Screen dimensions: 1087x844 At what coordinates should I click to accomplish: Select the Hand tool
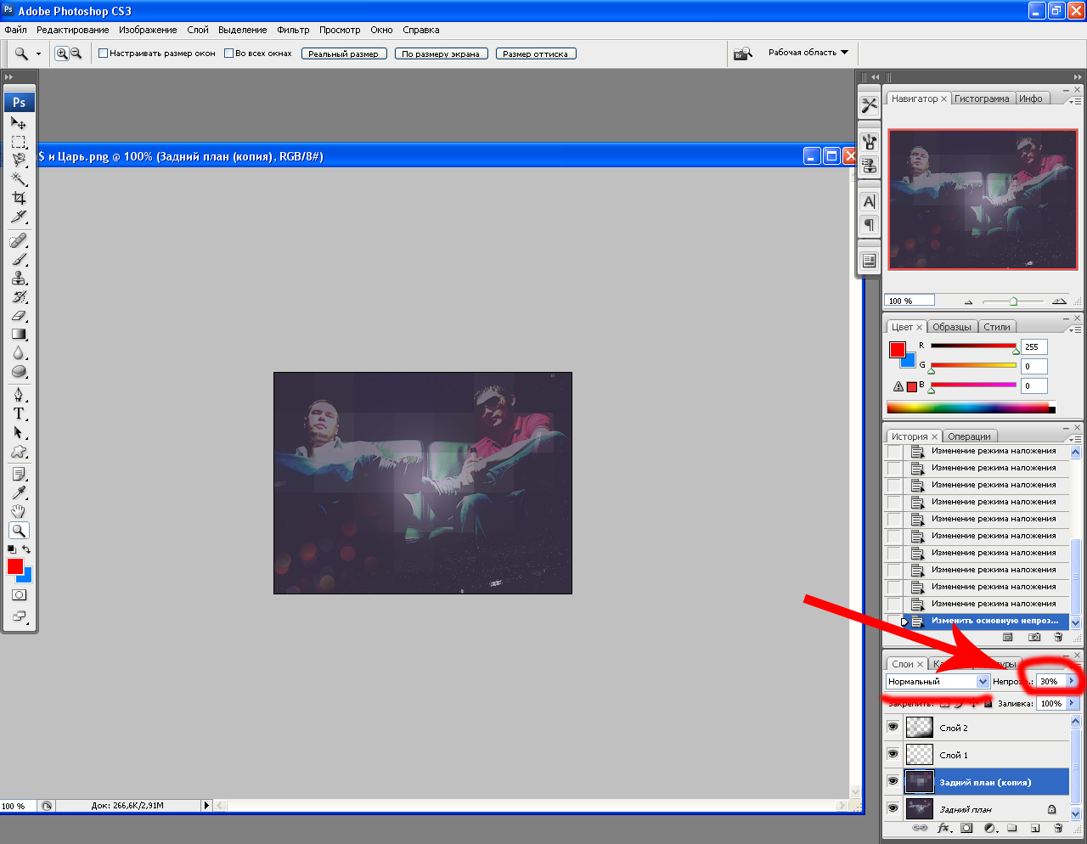tap(19, 511)
